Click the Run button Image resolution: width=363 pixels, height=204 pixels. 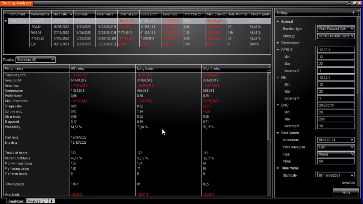click(346, 192)
